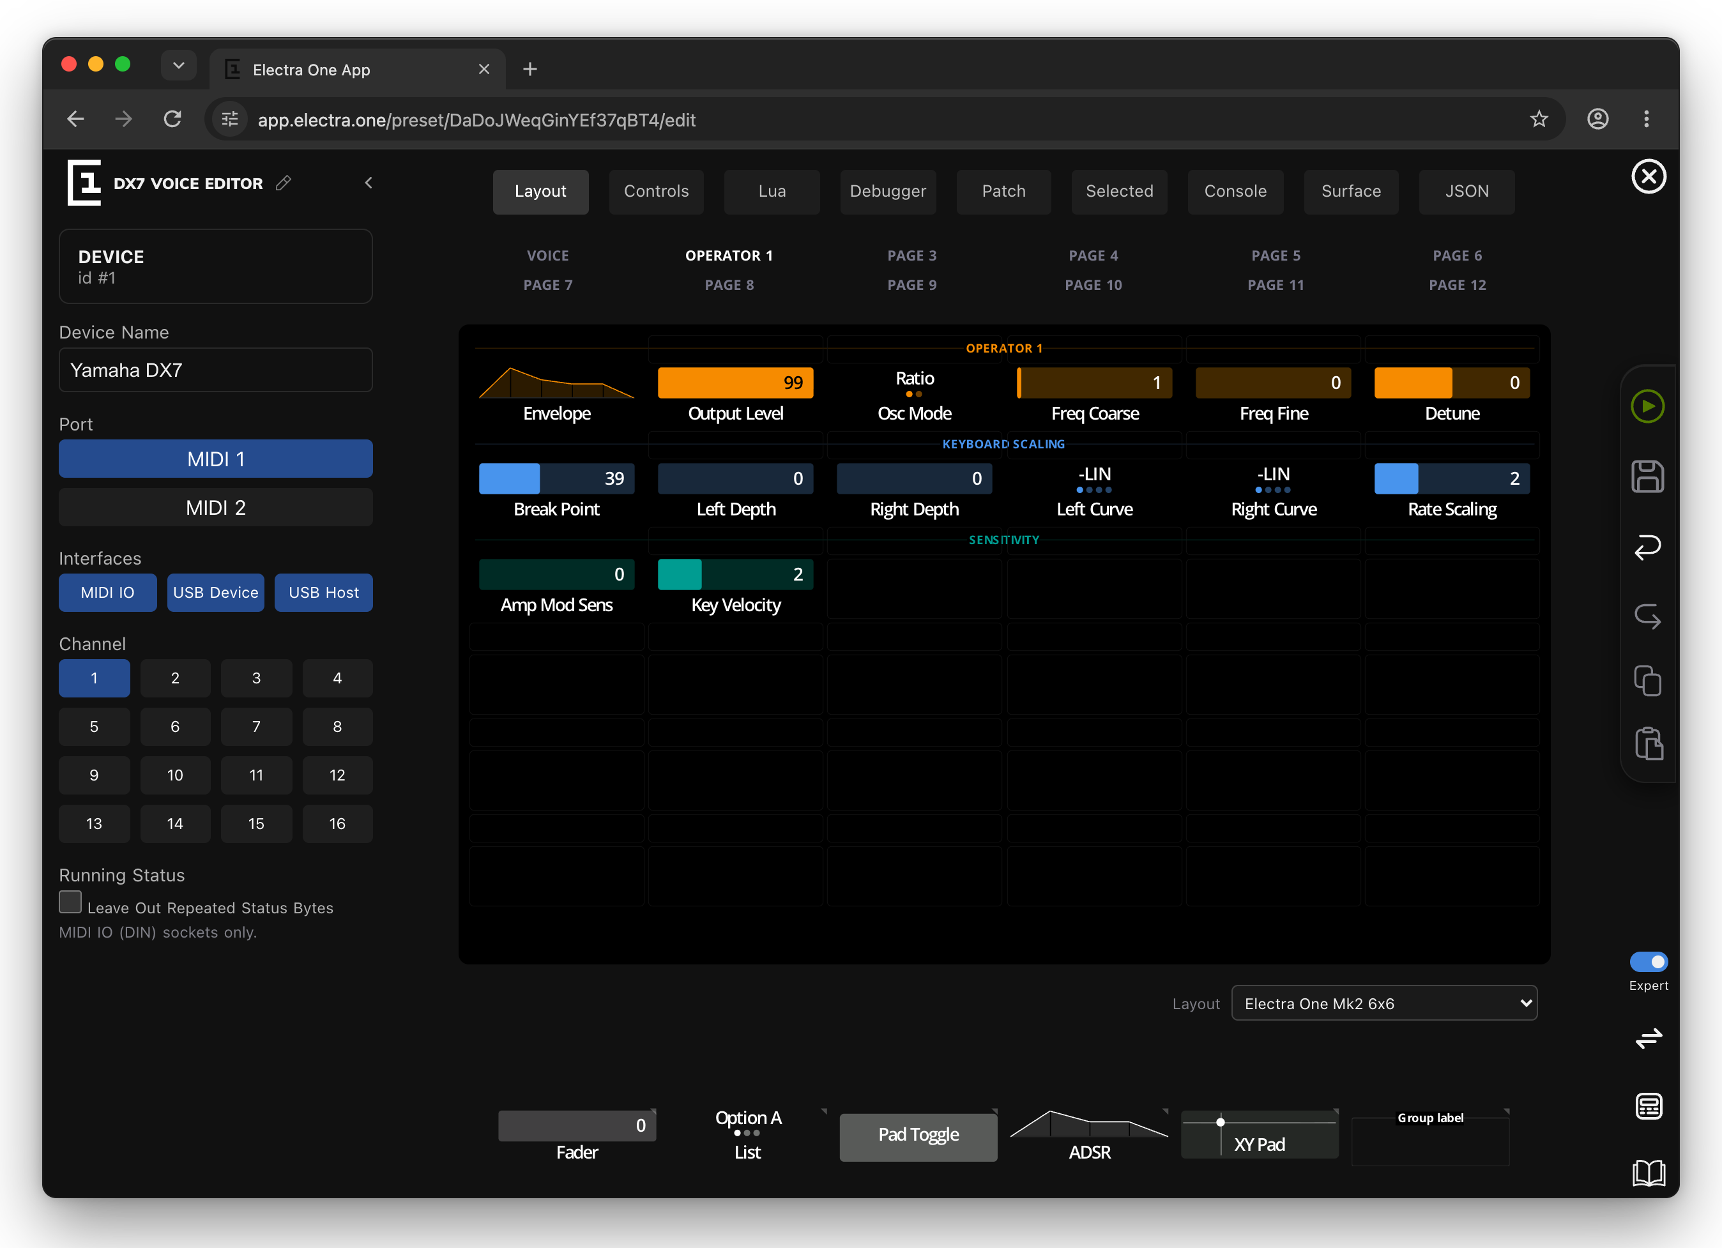Close the editor with the X circle icon

[1649, 177]
